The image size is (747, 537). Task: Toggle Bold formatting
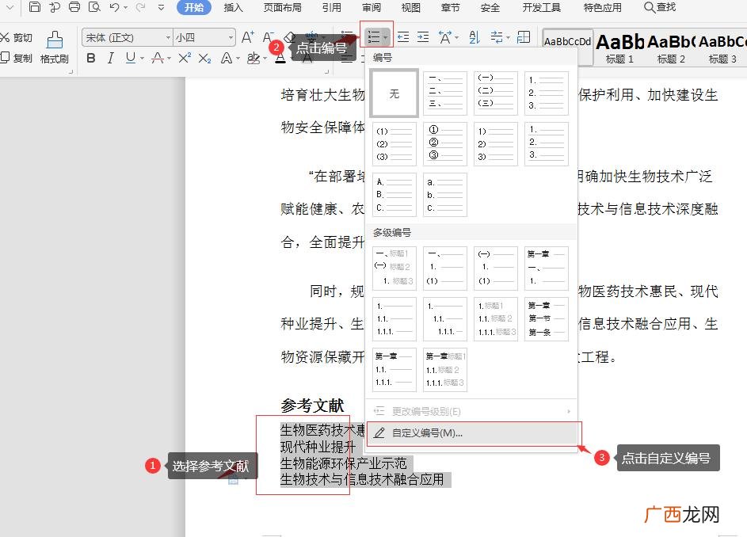point(91,58)
